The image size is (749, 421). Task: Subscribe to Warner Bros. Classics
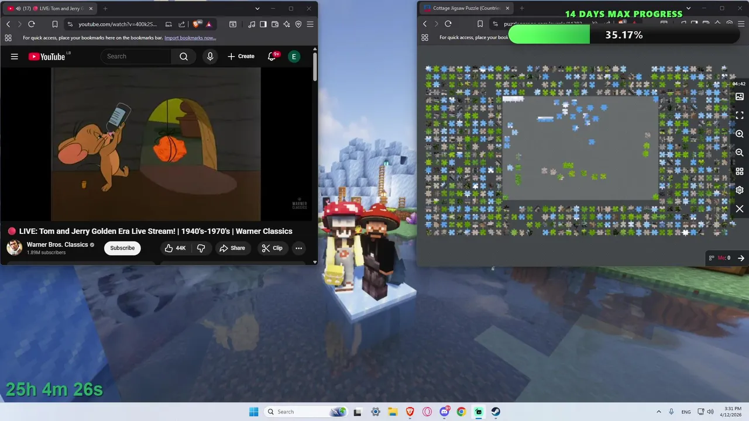(x=122, y=248)
